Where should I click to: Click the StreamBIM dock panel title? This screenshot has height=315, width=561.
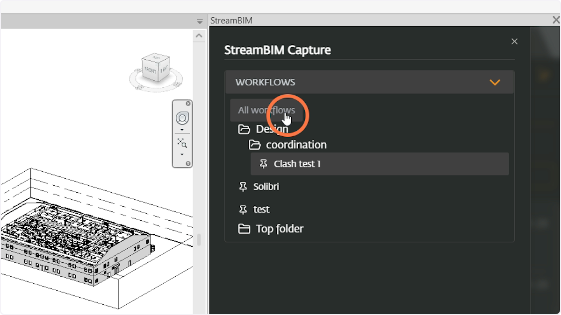tap(231, 21)
